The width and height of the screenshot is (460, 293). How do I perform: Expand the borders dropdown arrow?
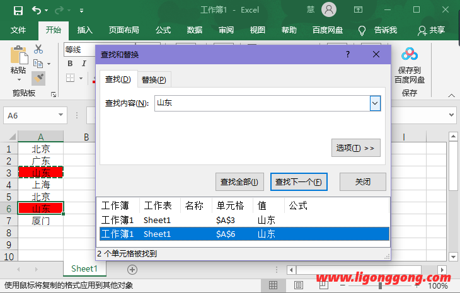click(x=81, y=78)
